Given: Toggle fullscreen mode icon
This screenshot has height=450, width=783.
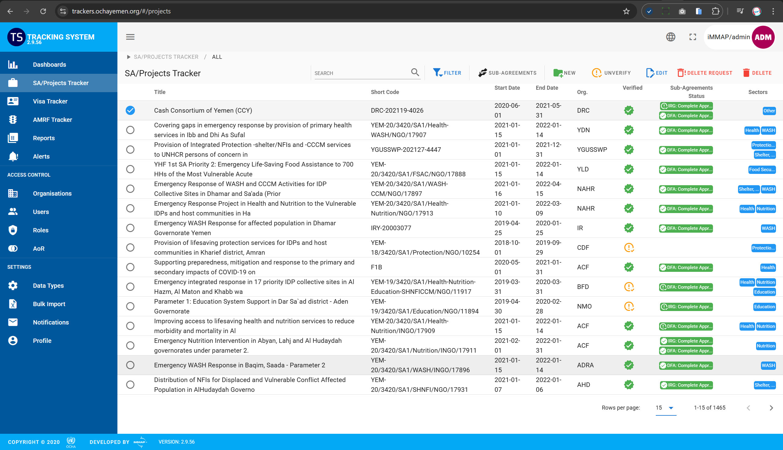Looking at the screenshot, I should click(692, 37).
